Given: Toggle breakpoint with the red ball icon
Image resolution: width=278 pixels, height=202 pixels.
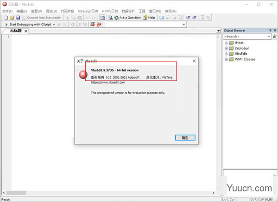Looking at the screenshot, I should pyautogui.click(x=93, y=24).
